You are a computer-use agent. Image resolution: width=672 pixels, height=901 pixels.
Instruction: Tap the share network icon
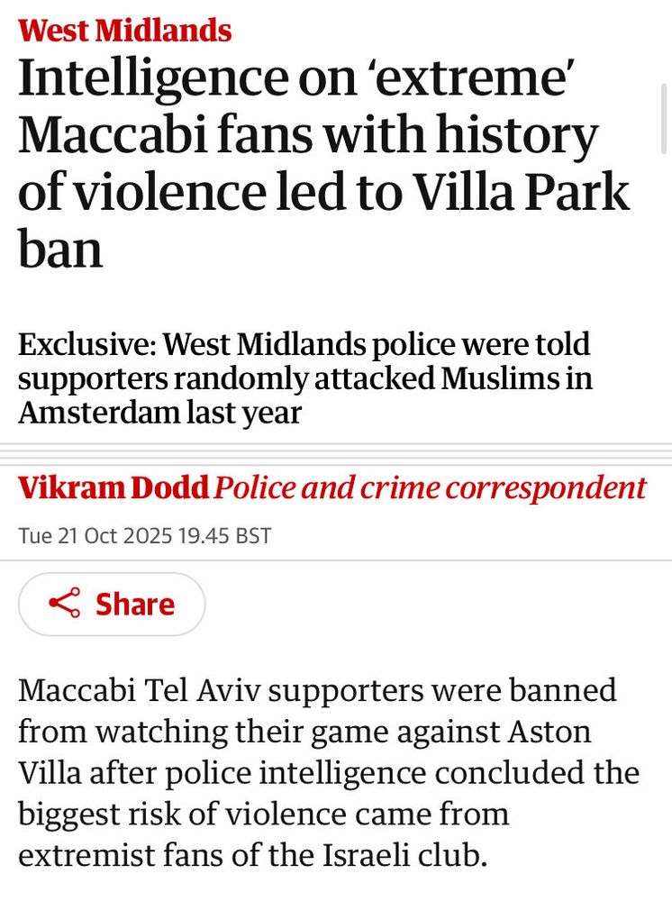coord(64,604)
